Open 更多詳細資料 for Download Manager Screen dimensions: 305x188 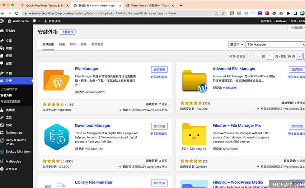(x=159, y=134)
